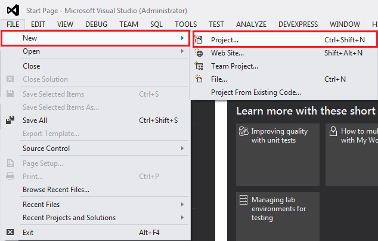378x241 pixels.
Task: Click the Save All disk icon
Action: pyautogui.click(x=10, y=120)
